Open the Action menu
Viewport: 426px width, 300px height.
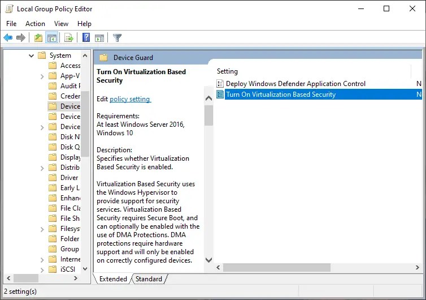pos(35,24)
